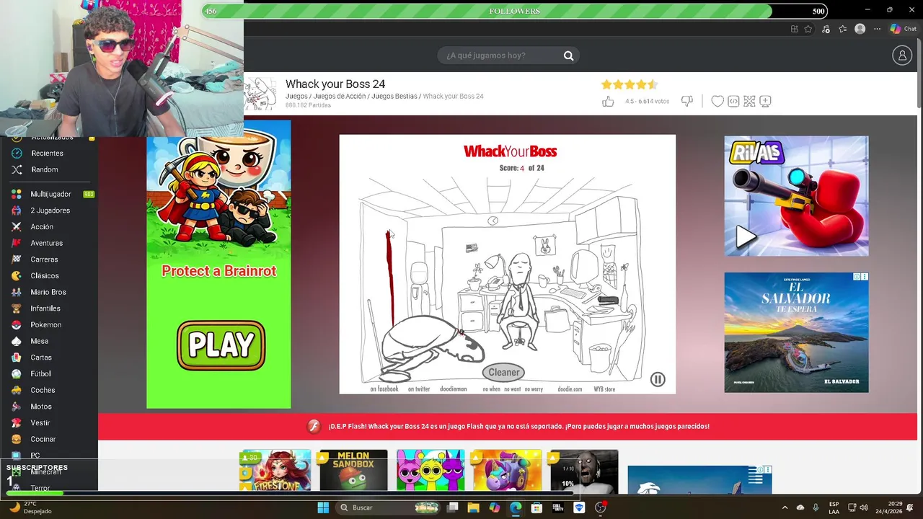Show hidden tray icons chevron
The height and width of the screenshot is (519, 923).
pos(785,507)
